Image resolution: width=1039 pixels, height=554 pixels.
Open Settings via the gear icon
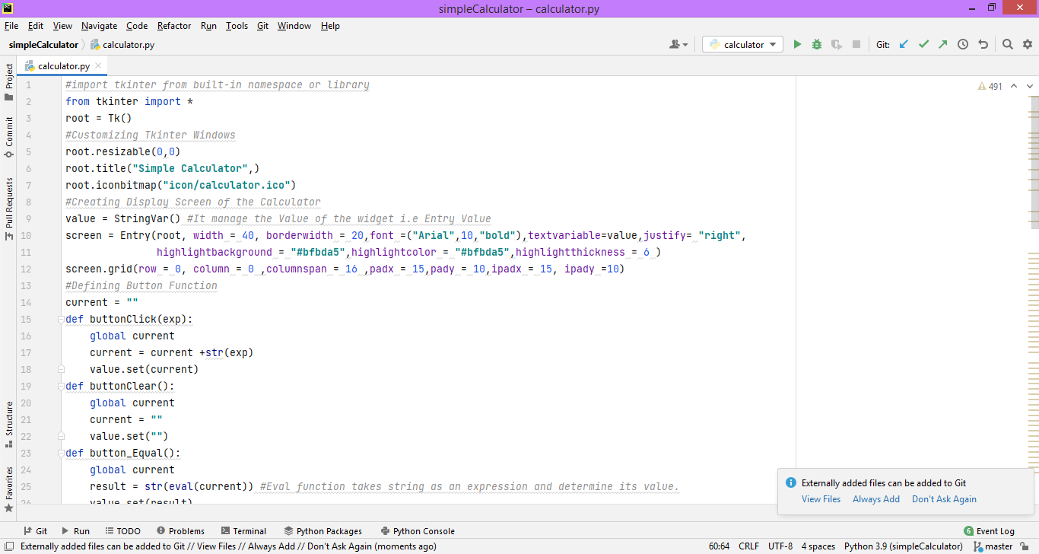coord(1027,43)
